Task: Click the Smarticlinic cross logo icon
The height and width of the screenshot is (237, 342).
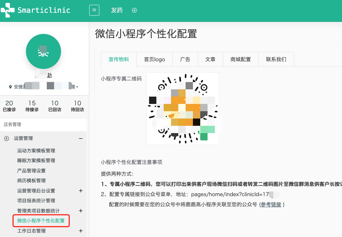Action: click(x=8, y=10)
